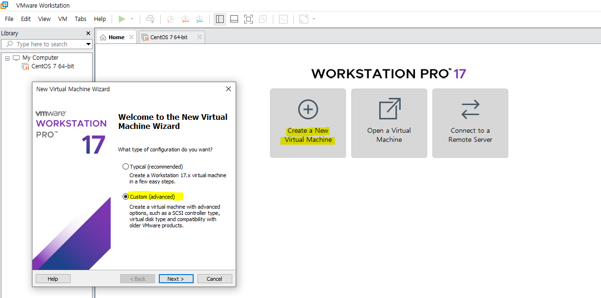Open the File menu
Screen dimensions: 601x298
point(9,19)
